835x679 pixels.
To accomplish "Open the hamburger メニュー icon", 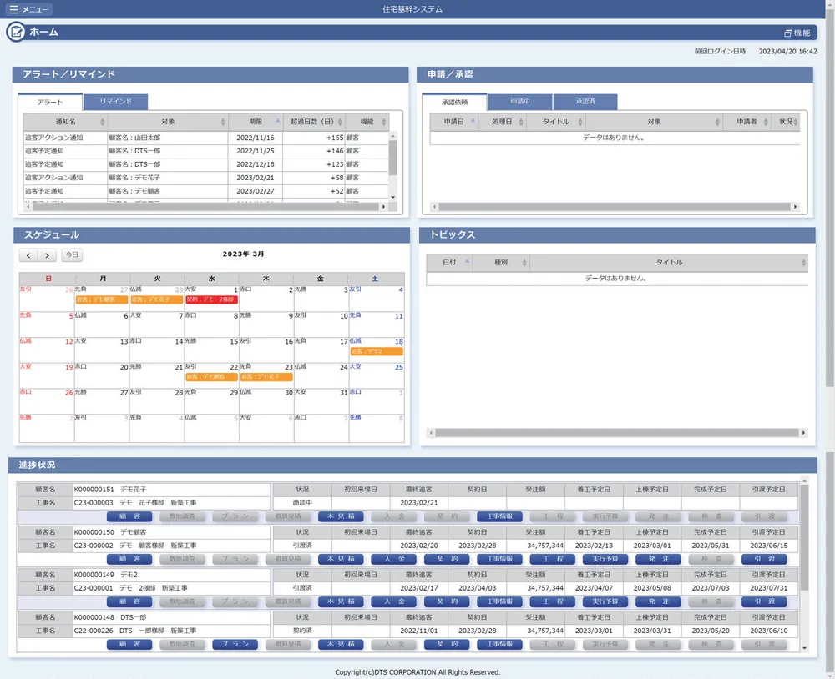I will pyautogui.click(x=13, y=9).
